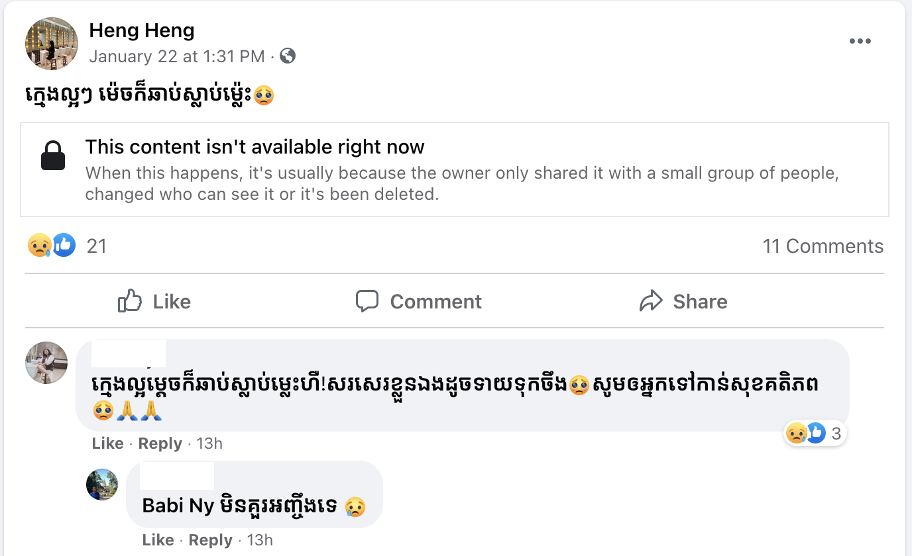The image size is (912, 556).
Task: Open the 11 Comments link
Action: (x=823, y=246)
